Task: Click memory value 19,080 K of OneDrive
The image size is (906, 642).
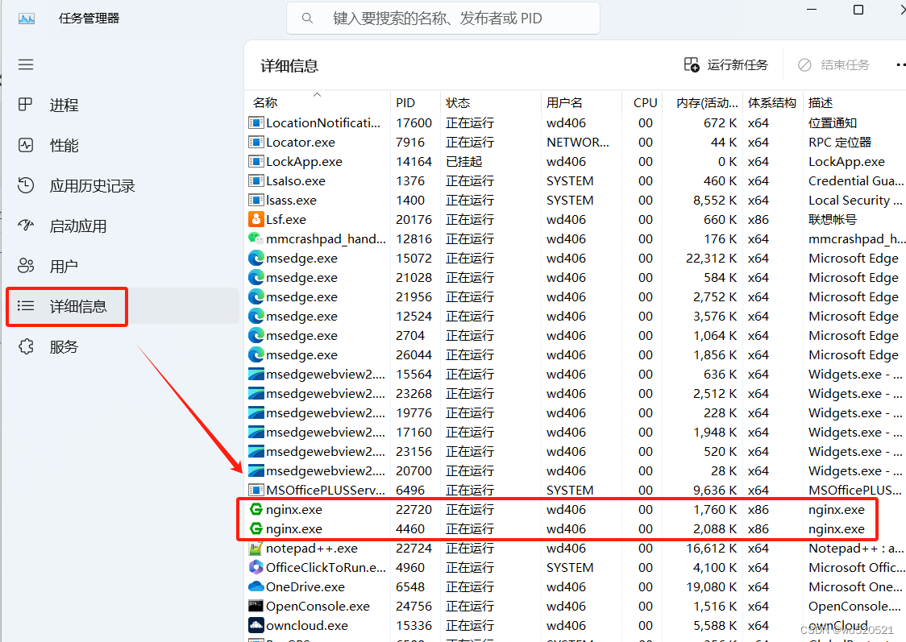Action: (713, 586)
